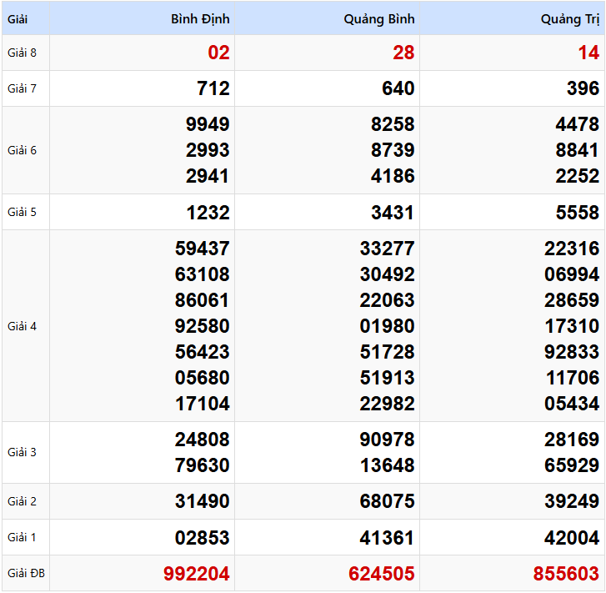Click the Giải 3 number 65929

click(573, 465)
